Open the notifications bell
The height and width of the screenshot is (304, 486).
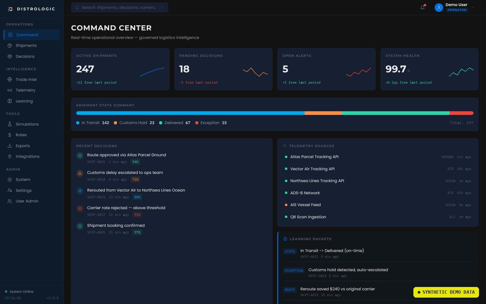pyautogui.click(x=423, y=8)
